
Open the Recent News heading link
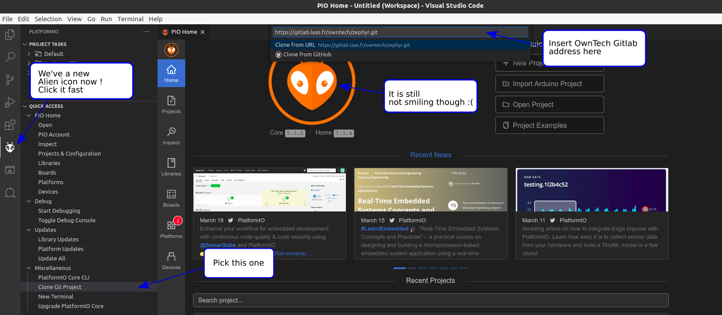pyautogui.click(x=431, y=155)
